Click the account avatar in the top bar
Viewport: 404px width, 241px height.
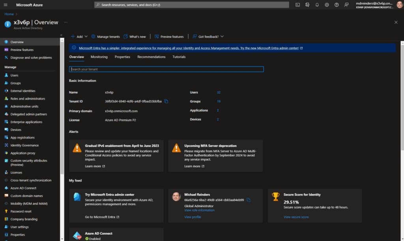coord(400,5)
